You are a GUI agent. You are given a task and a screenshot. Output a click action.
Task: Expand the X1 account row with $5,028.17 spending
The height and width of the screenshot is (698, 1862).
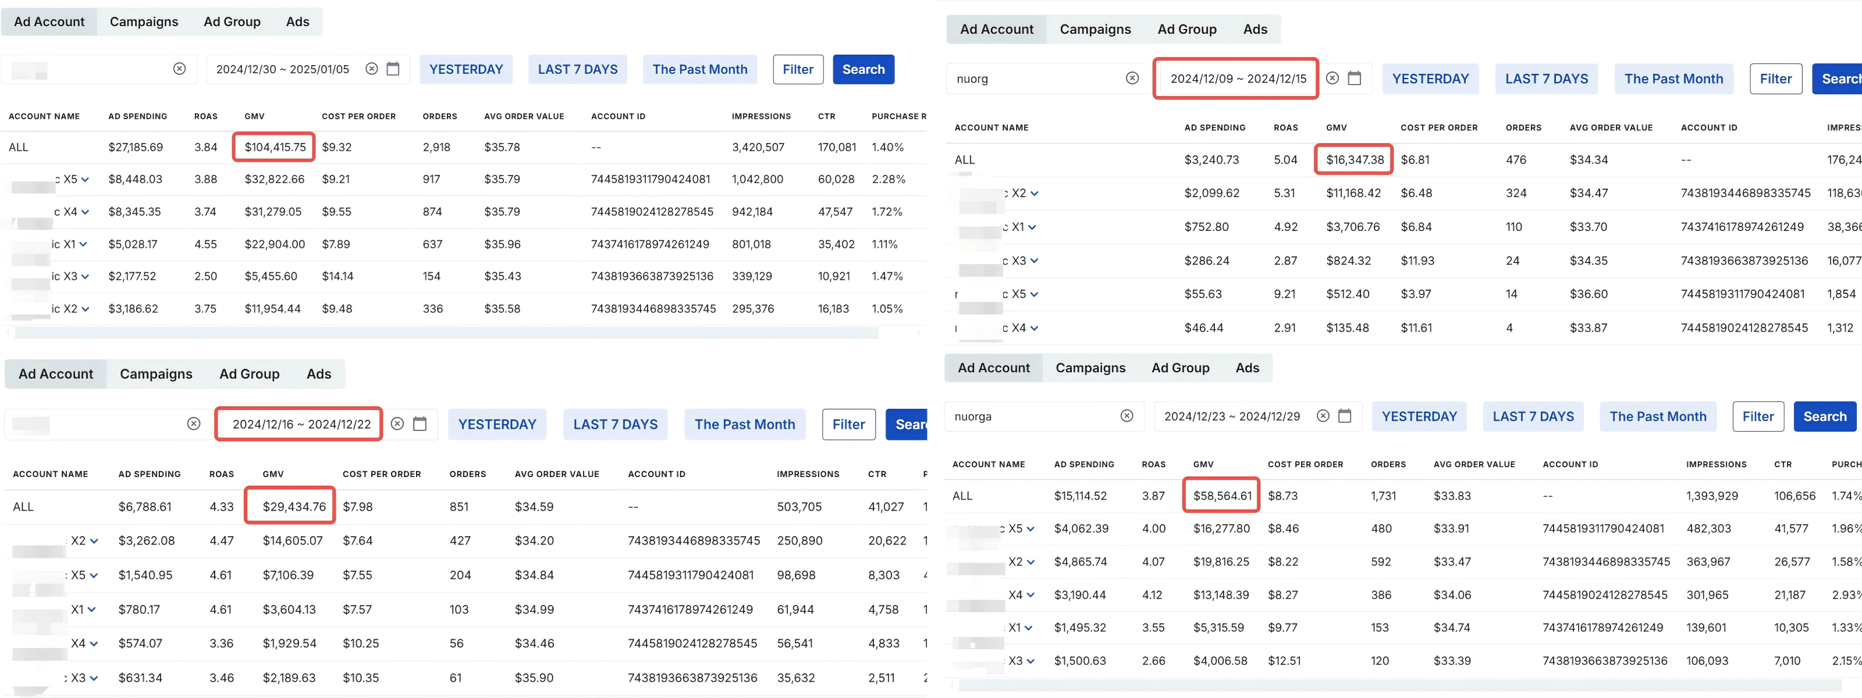pos(83,244)
